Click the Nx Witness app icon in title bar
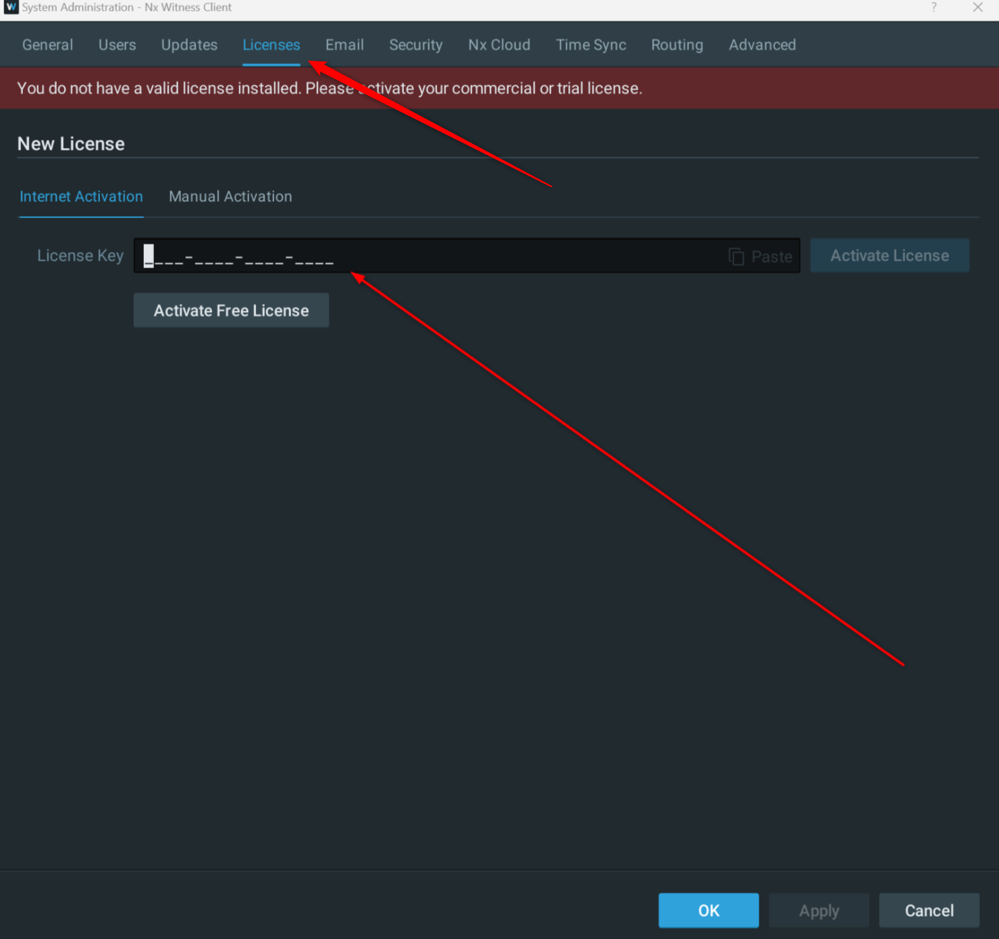The image size is (999, 939). (9, 7)
